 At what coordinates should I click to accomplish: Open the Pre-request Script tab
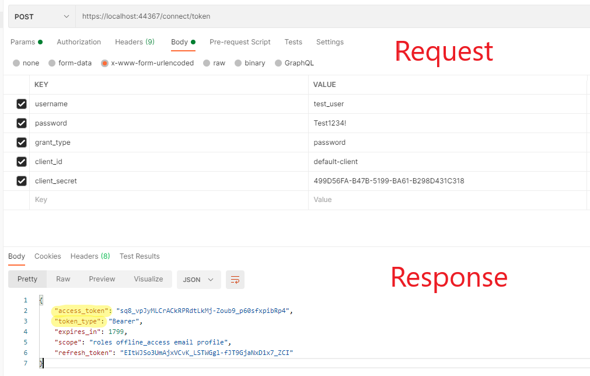click(240, 42)
